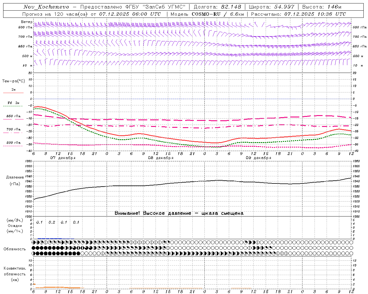Select the 0.2 precipitation amount value
The width and height of the screenshot is (368, 294).
52,222
